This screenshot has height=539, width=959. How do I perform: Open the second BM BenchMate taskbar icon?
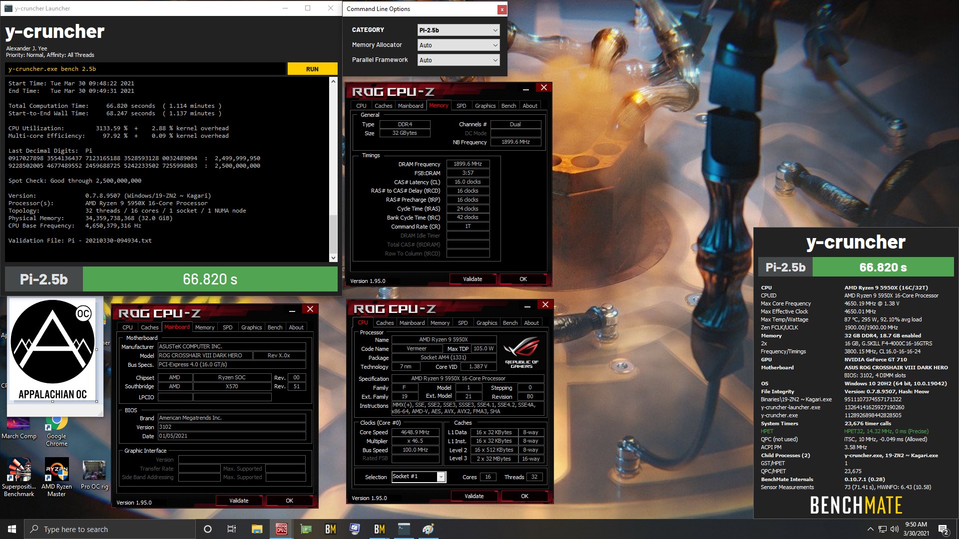pos(379,529)
